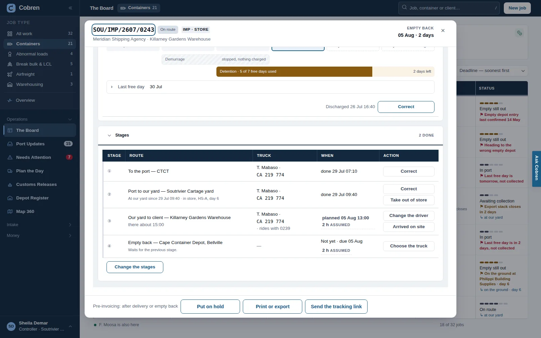Click the Abnormal loads icon
The image size is (541, 338).
pos(10,54)
